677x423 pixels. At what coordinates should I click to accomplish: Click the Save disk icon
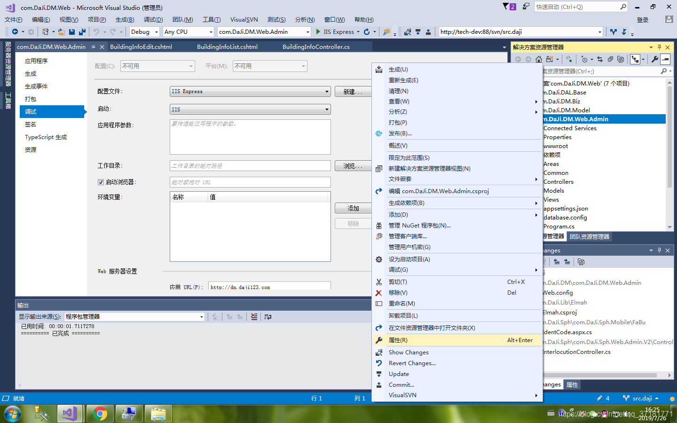pyautogui.click(x=72, y=31)
